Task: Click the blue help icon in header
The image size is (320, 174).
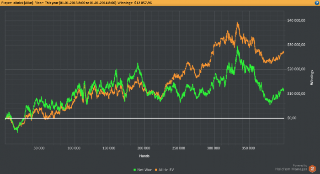Action: 317,3
